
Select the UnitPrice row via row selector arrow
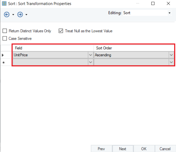3,55
